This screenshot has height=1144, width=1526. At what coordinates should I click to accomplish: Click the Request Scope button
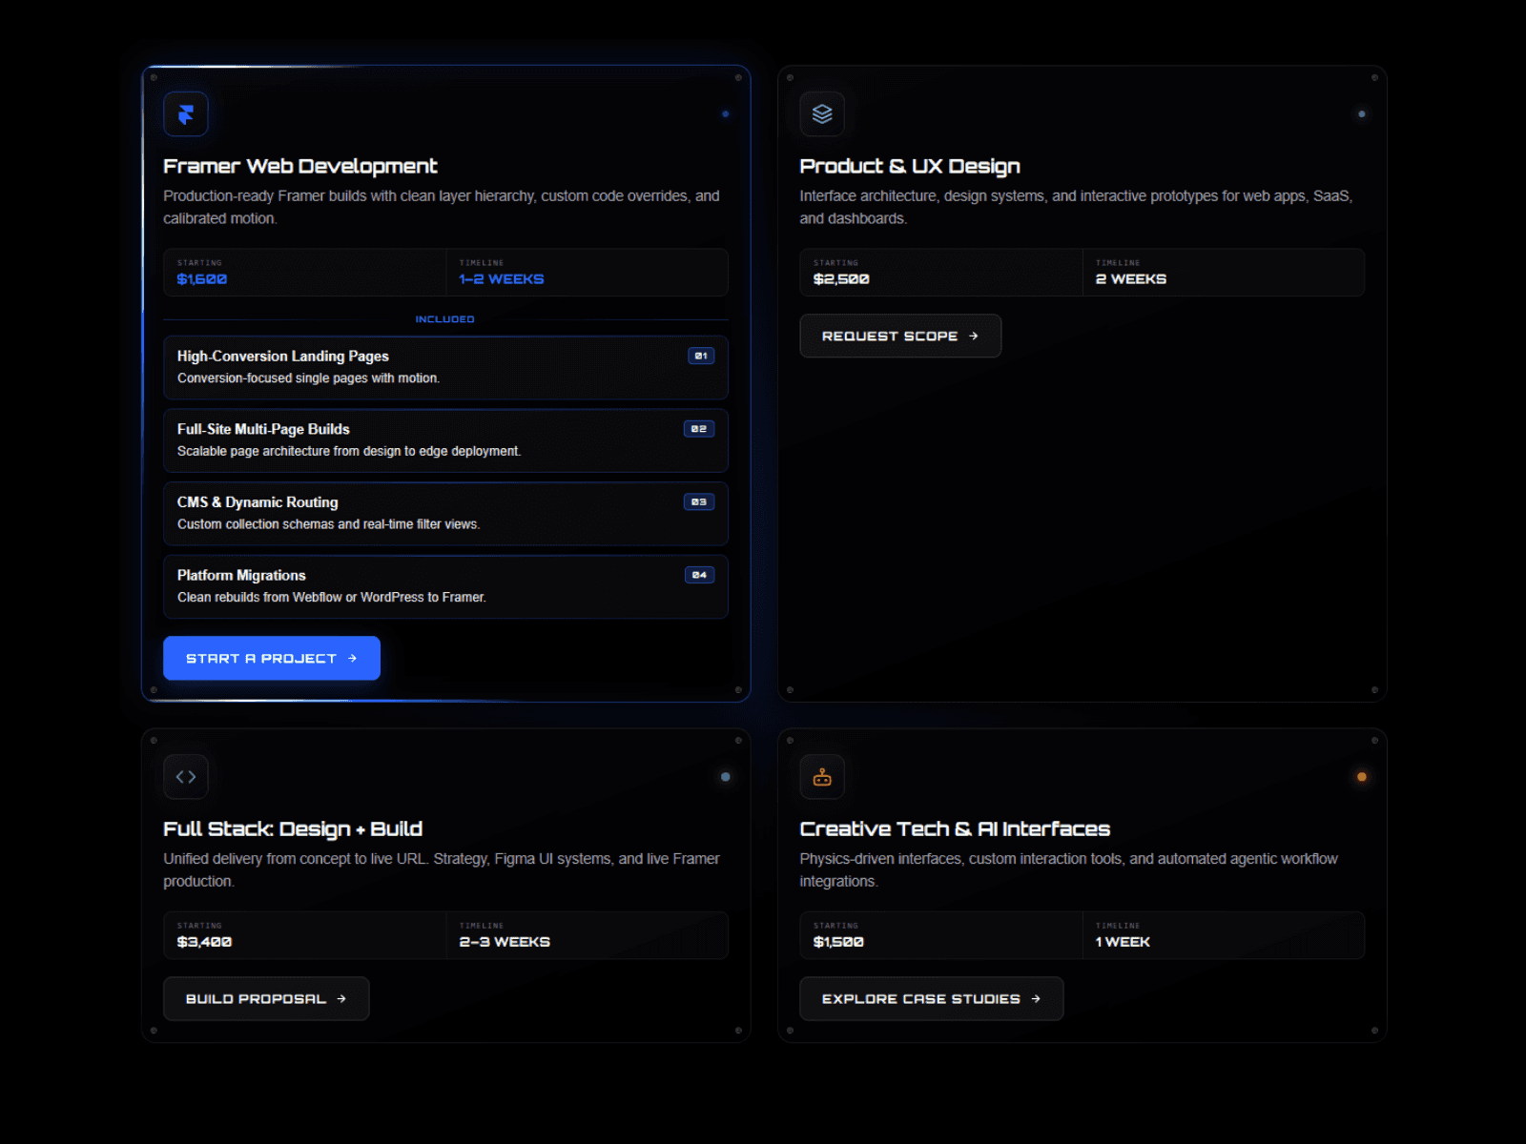coord(900,336)
